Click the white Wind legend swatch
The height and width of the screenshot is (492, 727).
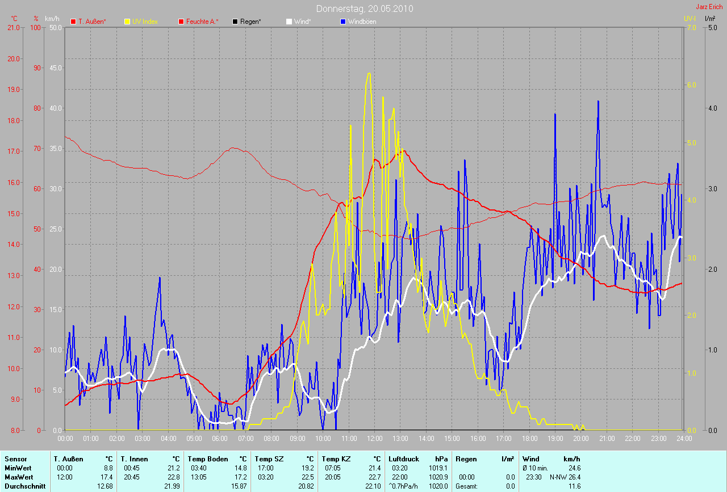click(289, 22)
